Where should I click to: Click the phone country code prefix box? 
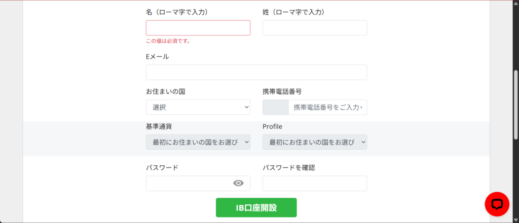[275, 107]
